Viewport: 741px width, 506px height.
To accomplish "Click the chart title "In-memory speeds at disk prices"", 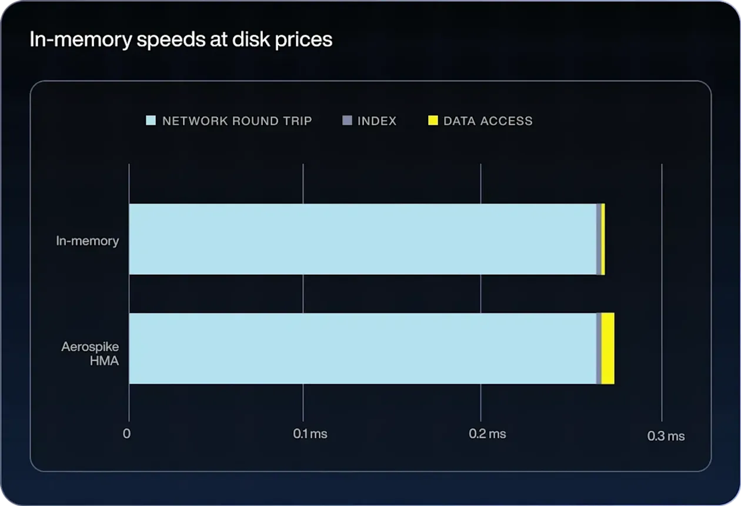I will [181, 39].
